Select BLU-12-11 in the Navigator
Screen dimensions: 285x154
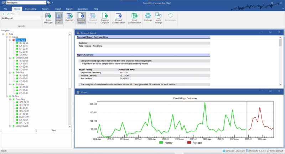click(24, 105)
